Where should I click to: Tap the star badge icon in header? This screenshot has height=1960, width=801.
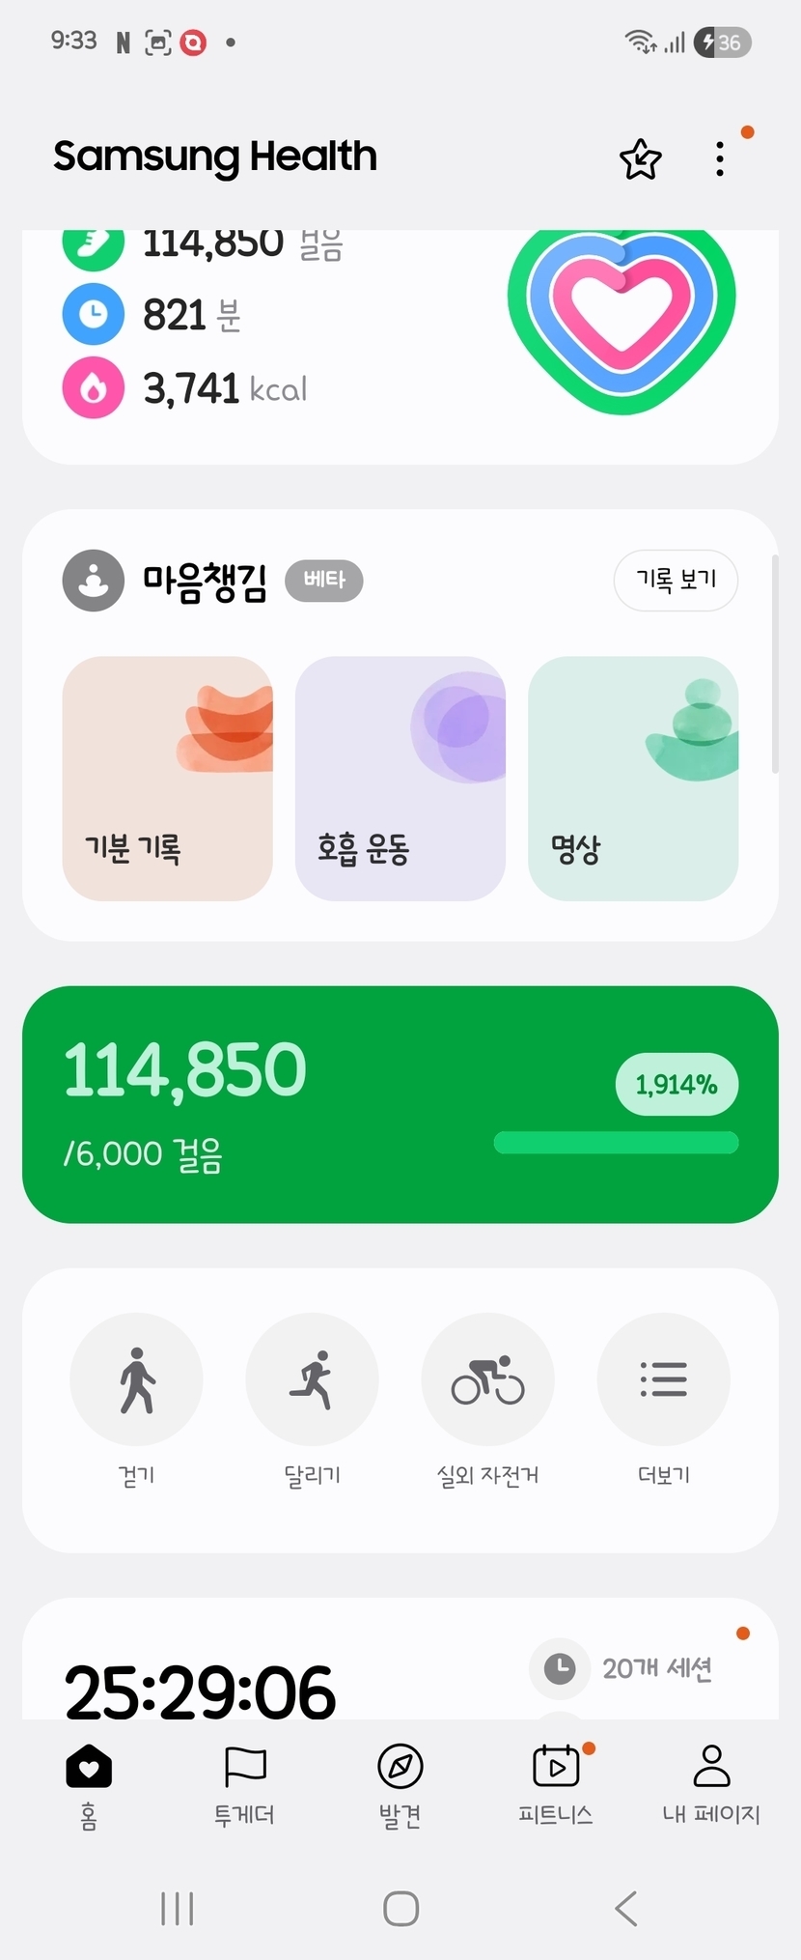coord(640,159)
